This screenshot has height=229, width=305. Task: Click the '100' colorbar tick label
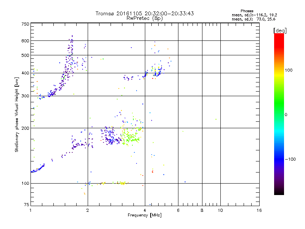(289, 70)
